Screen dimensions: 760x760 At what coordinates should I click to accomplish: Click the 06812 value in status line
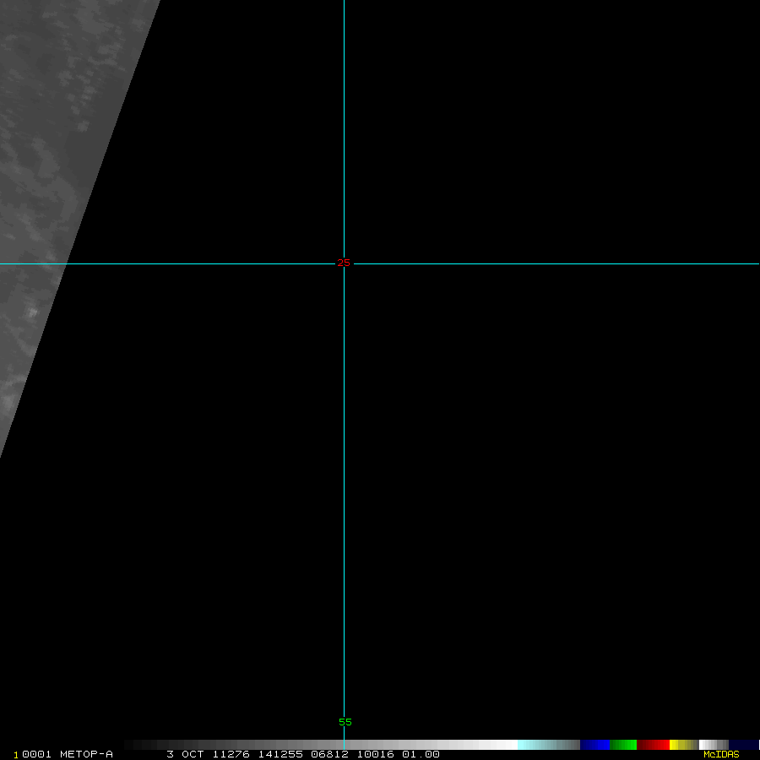328,754
